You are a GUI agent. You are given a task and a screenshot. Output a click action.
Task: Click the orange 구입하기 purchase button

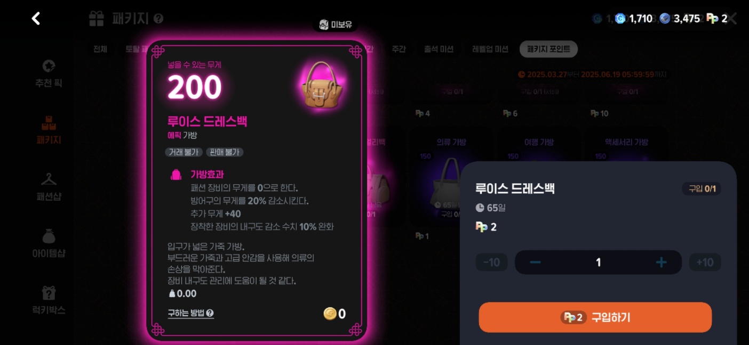tap(595, 317)
